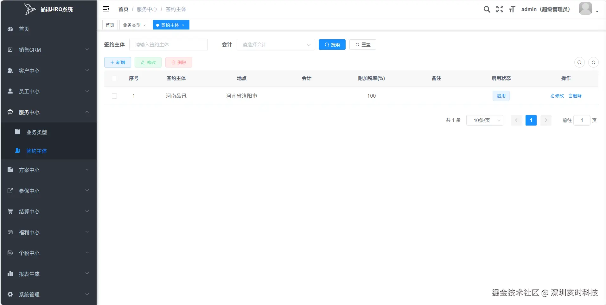The height and width of the screenshot is (305, 606).
Task: Focus the 签约主体 search input
Action: (169, 45)
